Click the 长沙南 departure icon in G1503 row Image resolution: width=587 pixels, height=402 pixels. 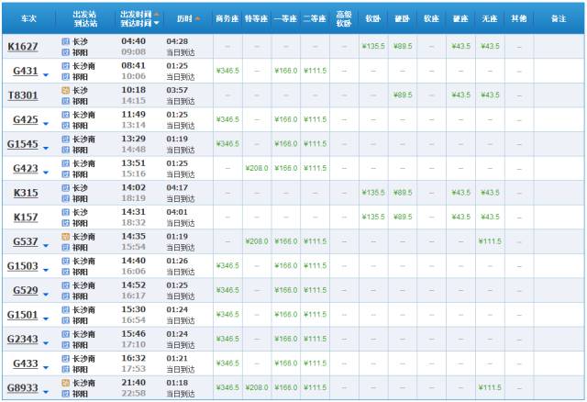point(65,261)
